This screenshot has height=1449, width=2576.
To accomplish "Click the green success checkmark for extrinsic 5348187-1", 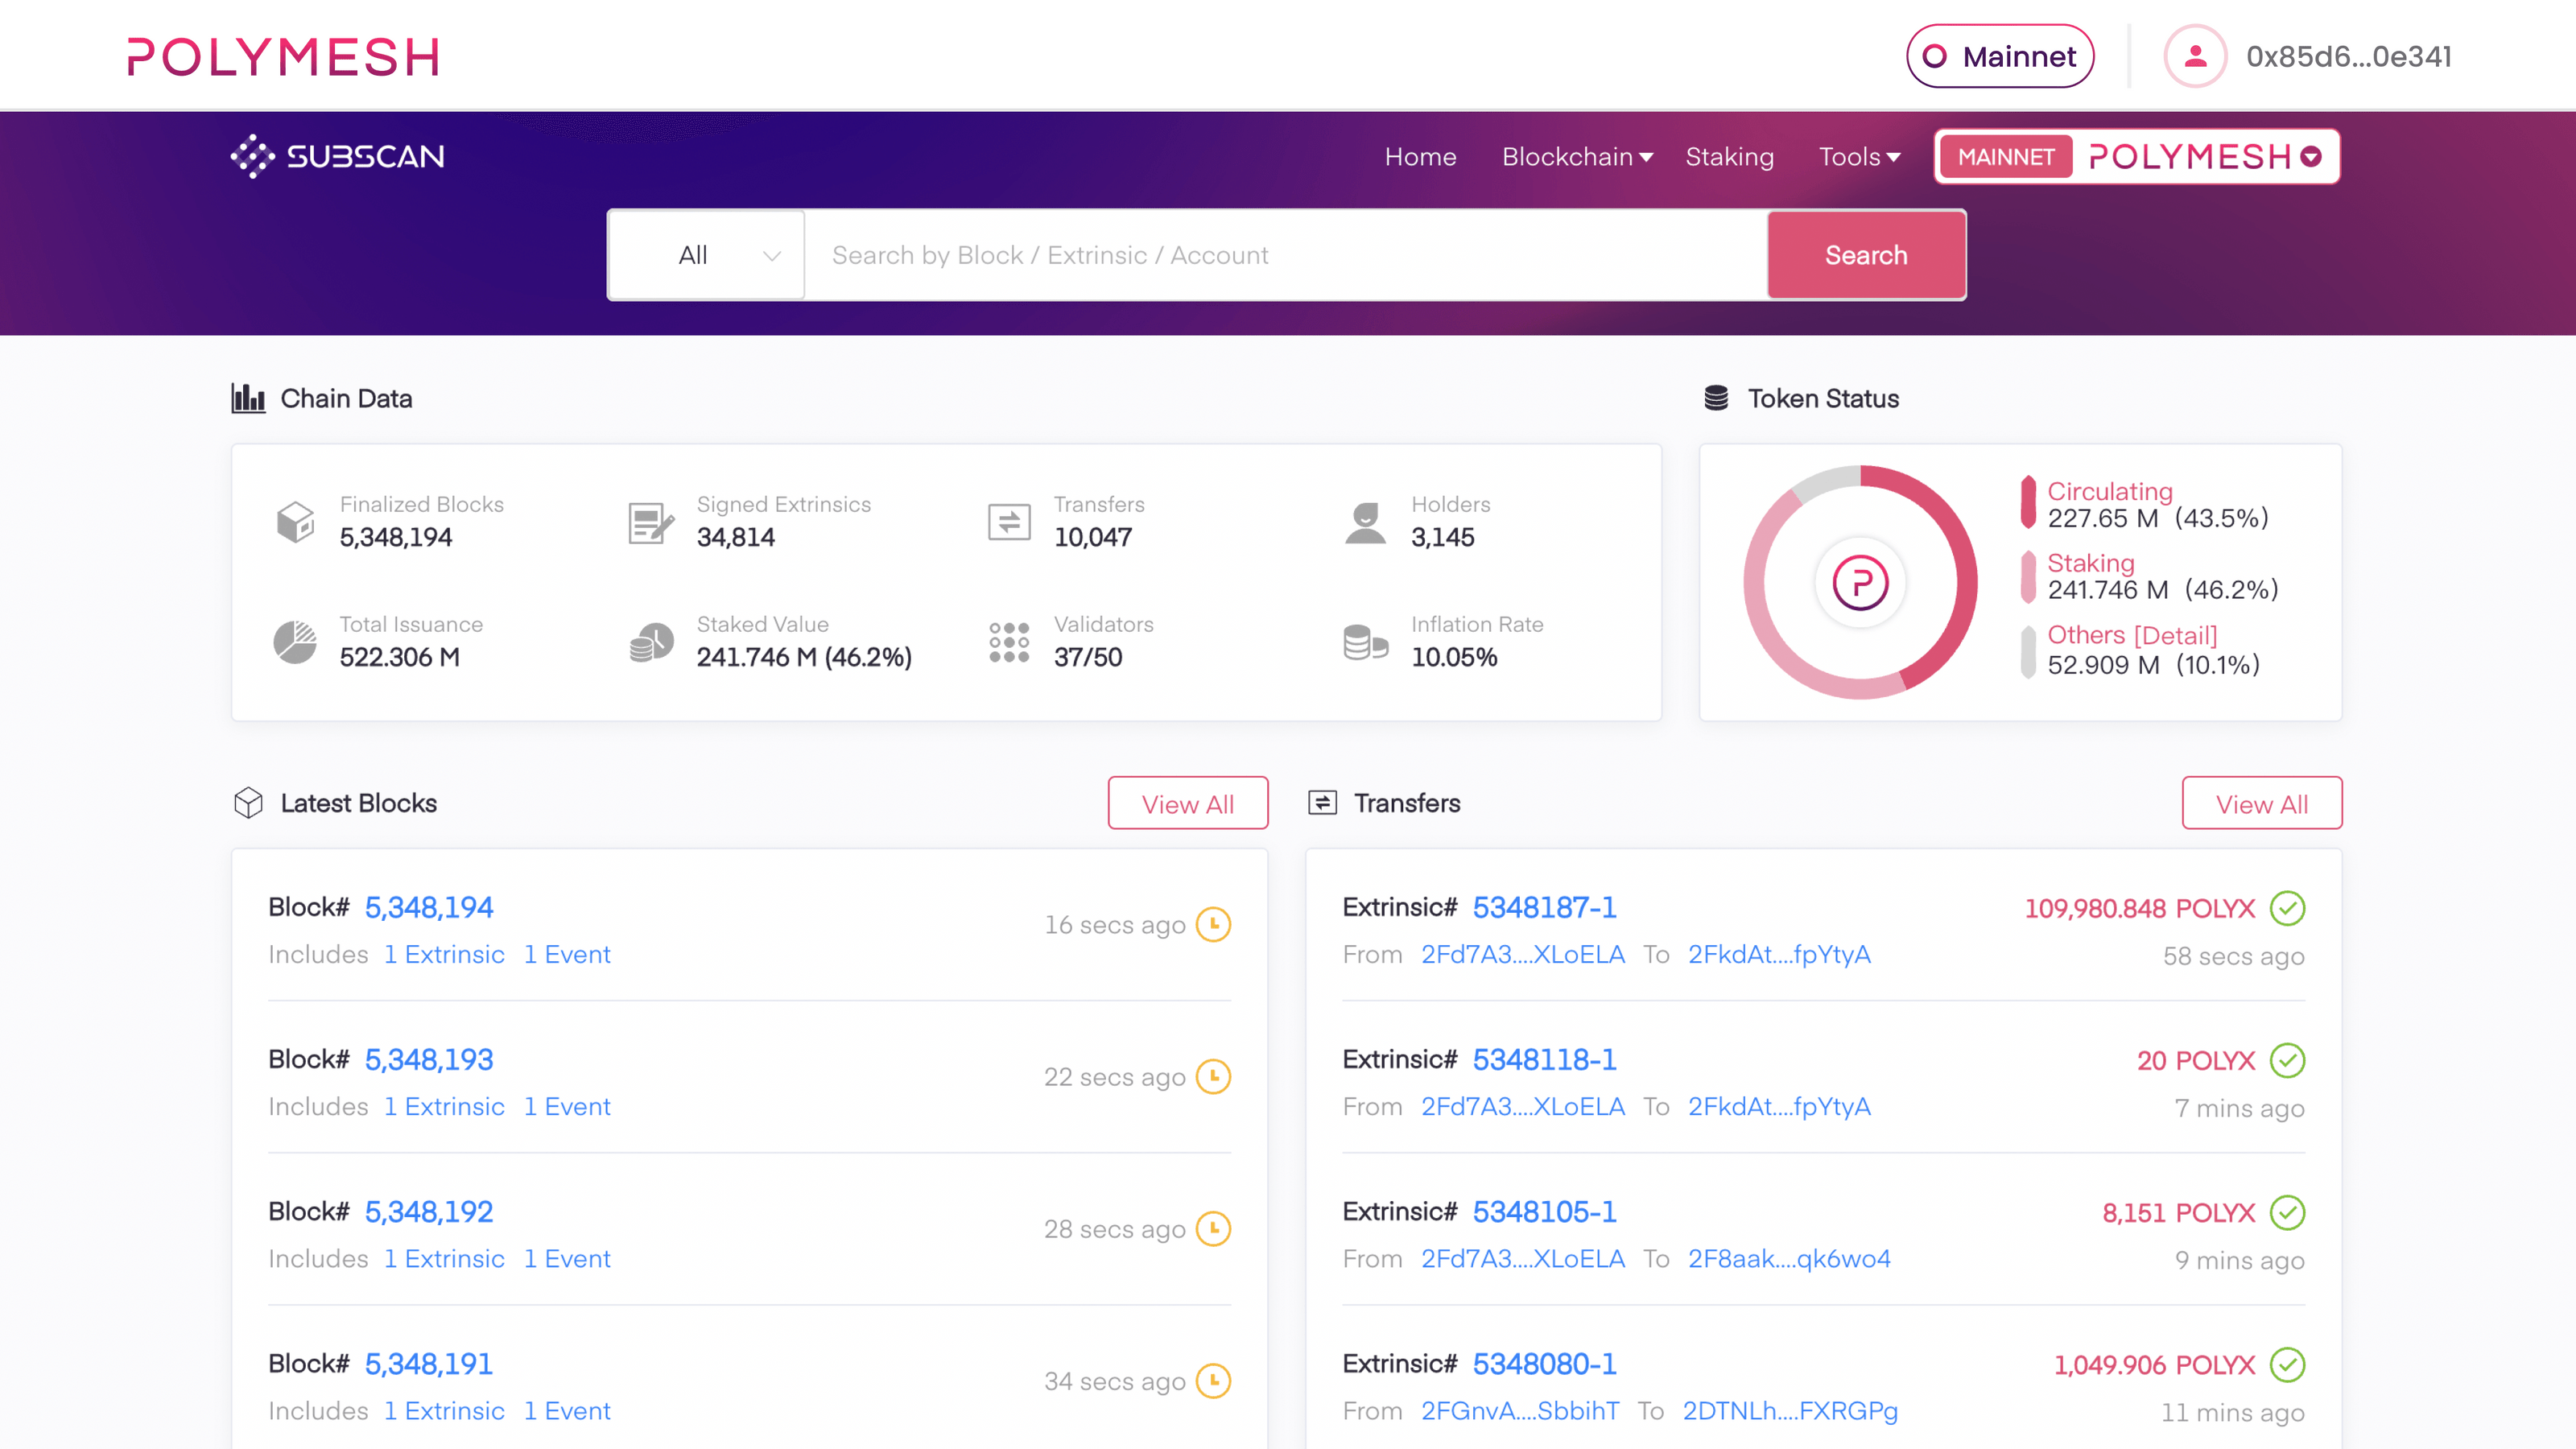I will 2287,909.
